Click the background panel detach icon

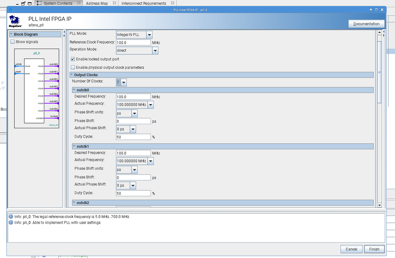(23, 4)
